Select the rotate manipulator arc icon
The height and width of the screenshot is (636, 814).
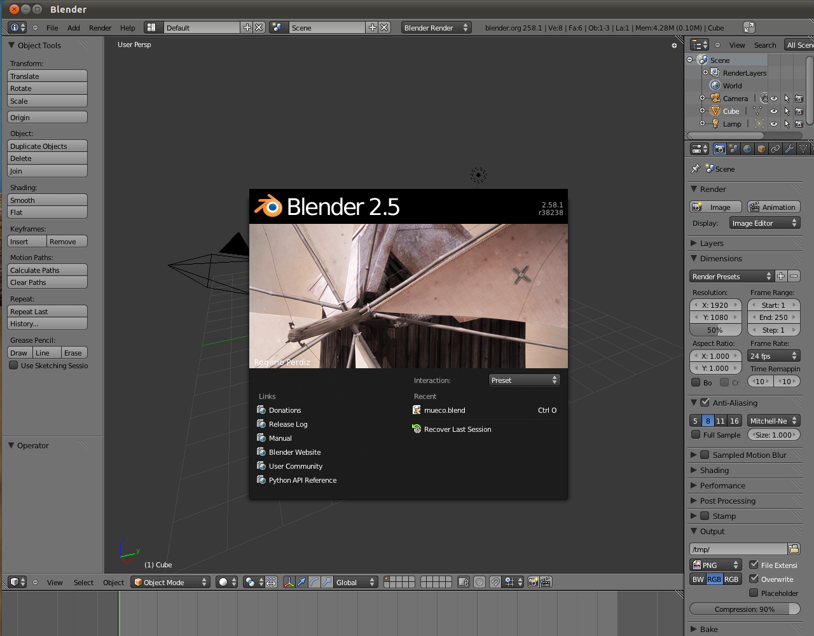point(314,582)
